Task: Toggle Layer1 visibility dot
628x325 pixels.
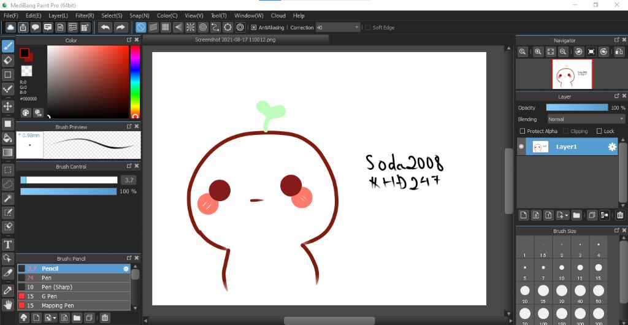Action: [521, 147]
